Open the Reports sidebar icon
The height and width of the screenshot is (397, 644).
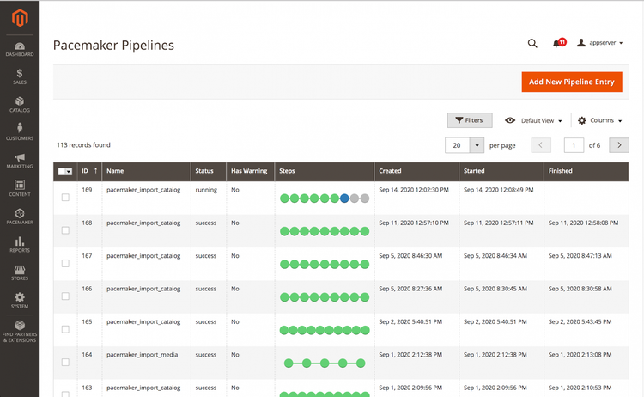[x=19, y=244]
